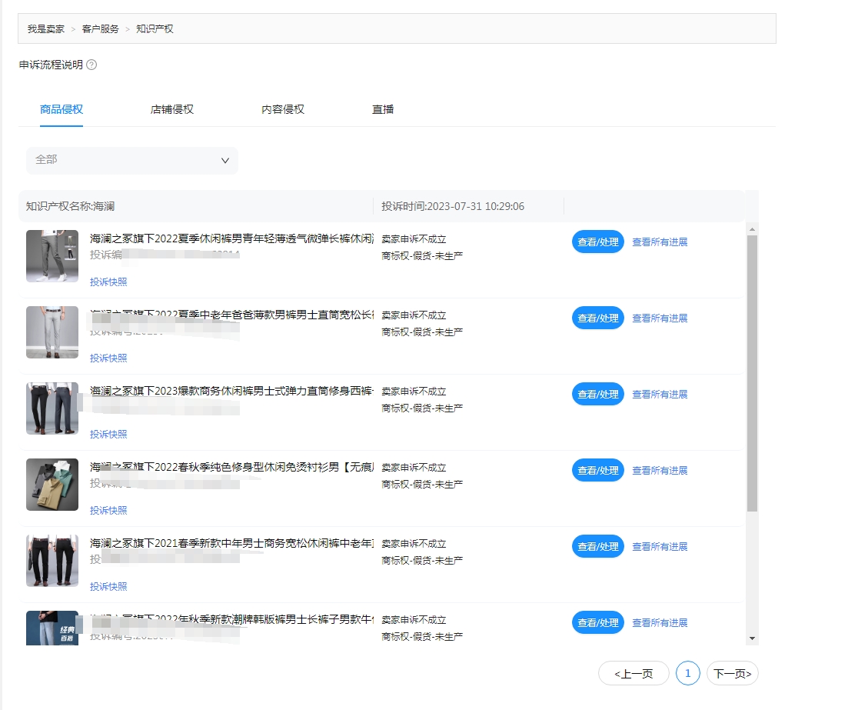Click 查看/处理 for 2021春季新款中年男士 item
The image size is (848, 710).
(x=598, y=547)
